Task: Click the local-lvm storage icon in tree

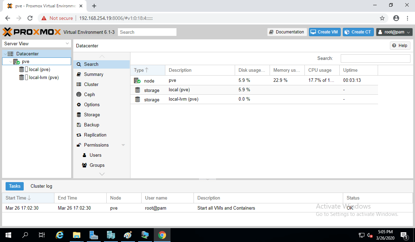Action: (x=22, y=78)
